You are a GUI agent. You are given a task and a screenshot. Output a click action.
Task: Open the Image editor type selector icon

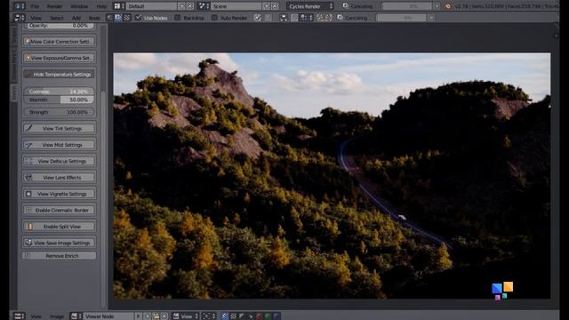[20, 316]
